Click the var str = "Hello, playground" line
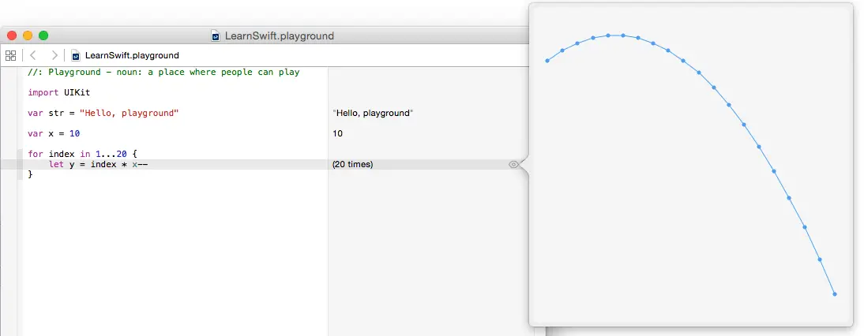The image size is (864, 336). pos(103,114)
